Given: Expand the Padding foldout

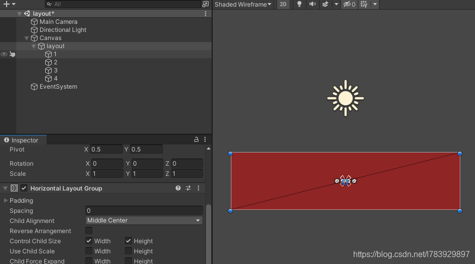Looking at the screenshot, I should point(6,201).
